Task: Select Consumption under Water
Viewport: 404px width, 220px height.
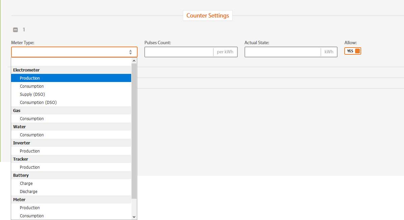Action: [x=32, y=135]
